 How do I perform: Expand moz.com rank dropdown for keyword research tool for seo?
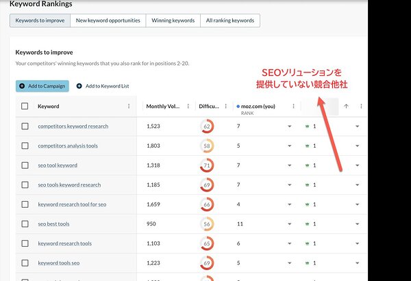coord(290,204)
